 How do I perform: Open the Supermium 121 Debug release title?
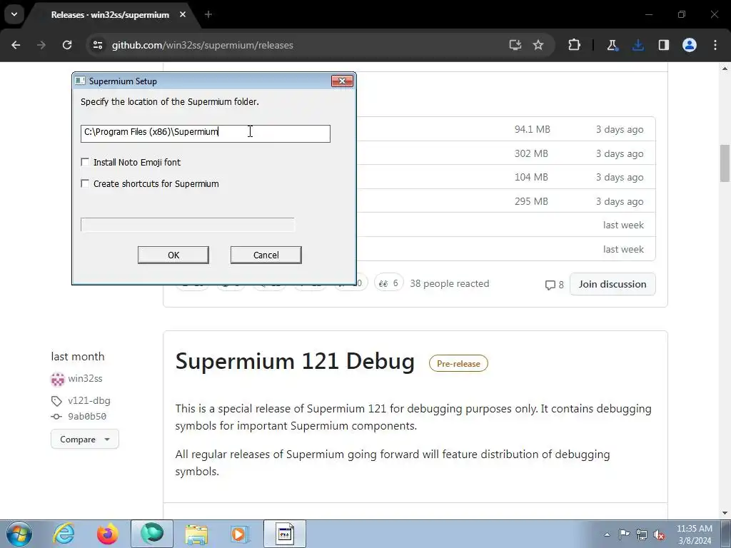[295, 361]
